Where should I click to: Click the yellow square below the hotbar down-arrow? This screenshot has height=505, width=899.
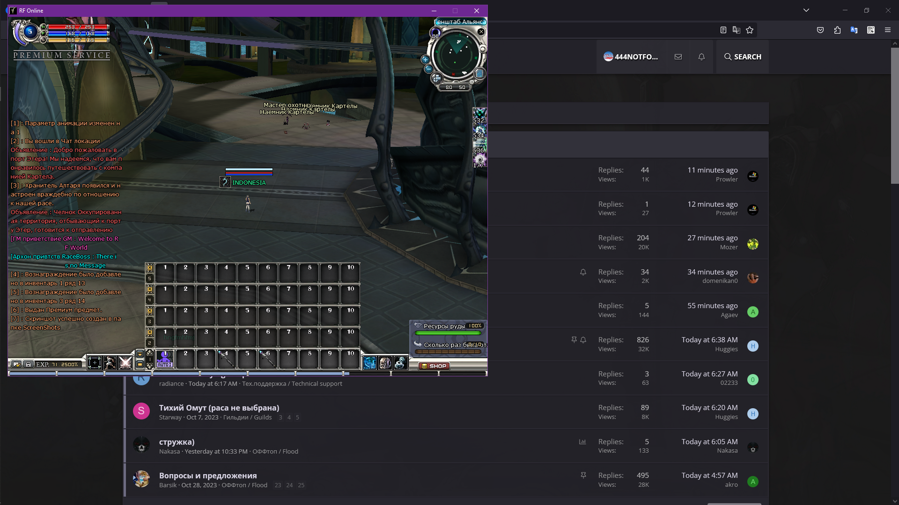(140, 364)
